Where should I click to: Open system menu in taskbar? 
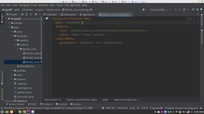point(2,112)
